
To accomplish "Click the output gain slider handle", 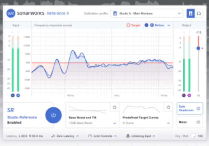I will coord(198,48).
